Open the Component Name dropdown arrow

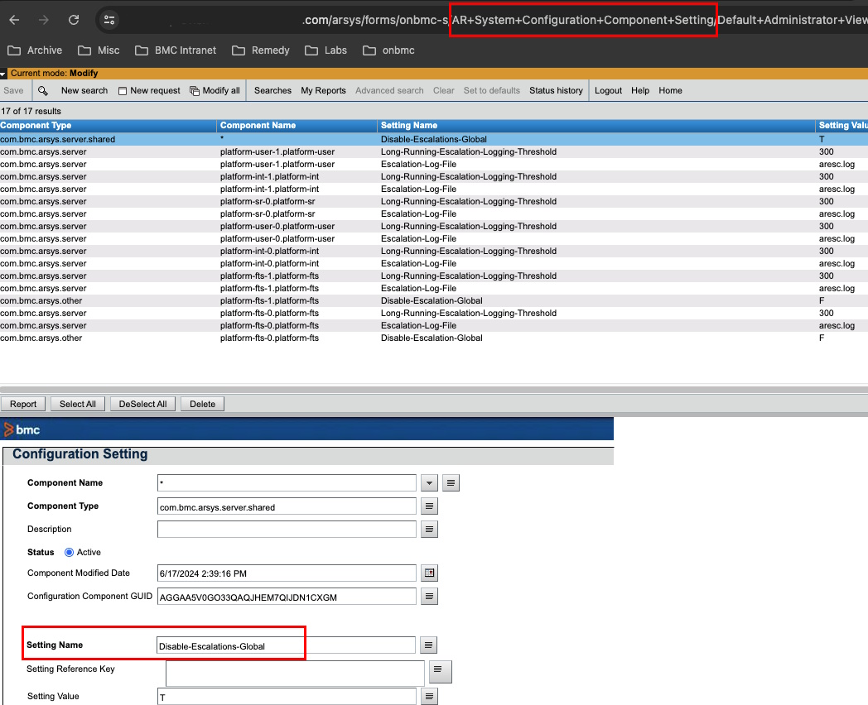(x=429, y=482)
